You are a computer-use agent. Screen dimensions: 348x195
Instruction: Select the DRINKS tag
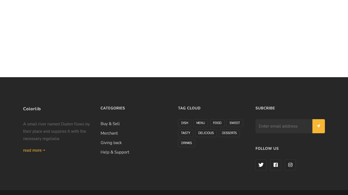186,143
